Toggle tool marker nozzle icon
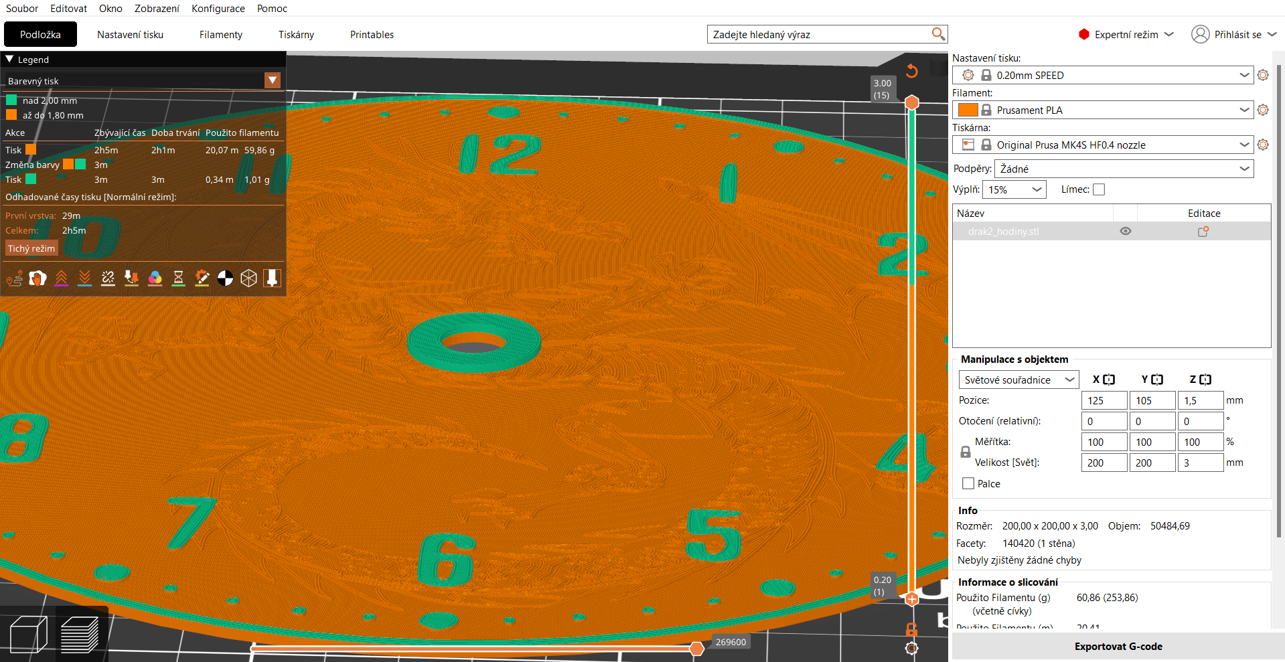Image resolution: width=1285 pixels, height=662 pixels. point(272,278)
